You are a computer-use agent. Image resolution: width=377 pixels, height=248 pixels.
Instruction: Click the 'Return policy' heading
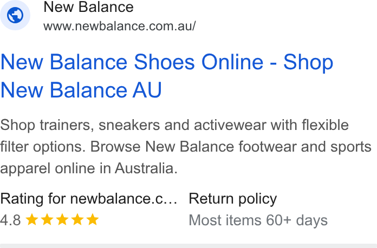[233, 199]
